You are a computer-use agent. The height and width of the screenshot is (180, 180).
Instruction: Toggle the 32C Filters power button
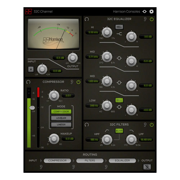click(x=152, y=125)
